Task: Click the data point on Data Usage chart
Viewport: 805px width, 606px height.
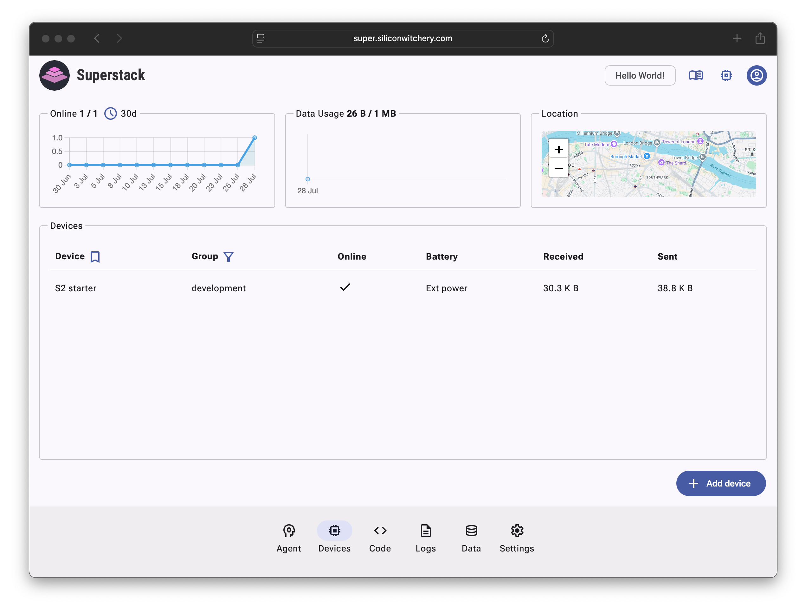Action: (x=307, y=179)
